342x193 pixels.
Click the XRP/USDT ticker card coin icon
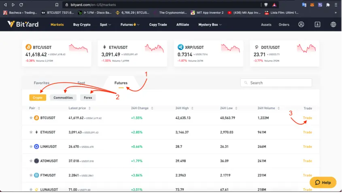(x=181, y=47)
